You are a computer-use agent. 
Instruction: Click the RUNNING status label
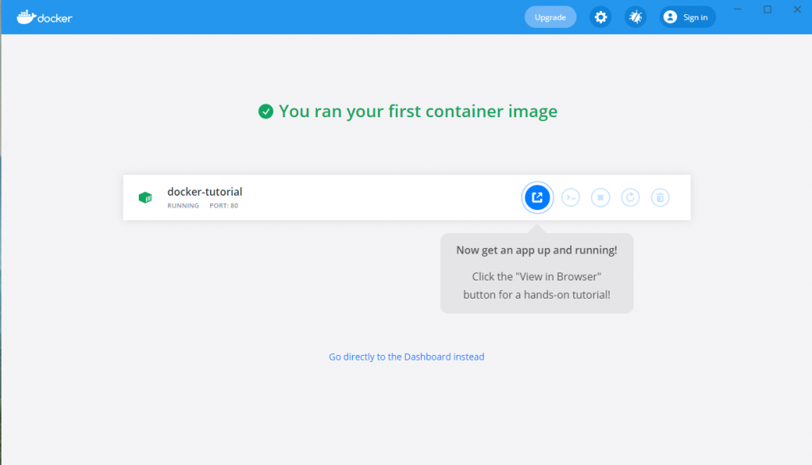[183, 205]
